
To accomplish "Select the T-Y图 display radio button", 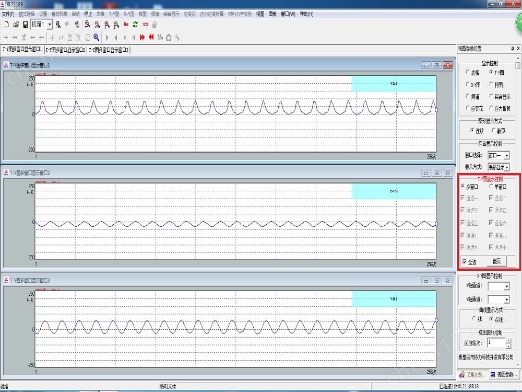I will click(x=491, y=72).
